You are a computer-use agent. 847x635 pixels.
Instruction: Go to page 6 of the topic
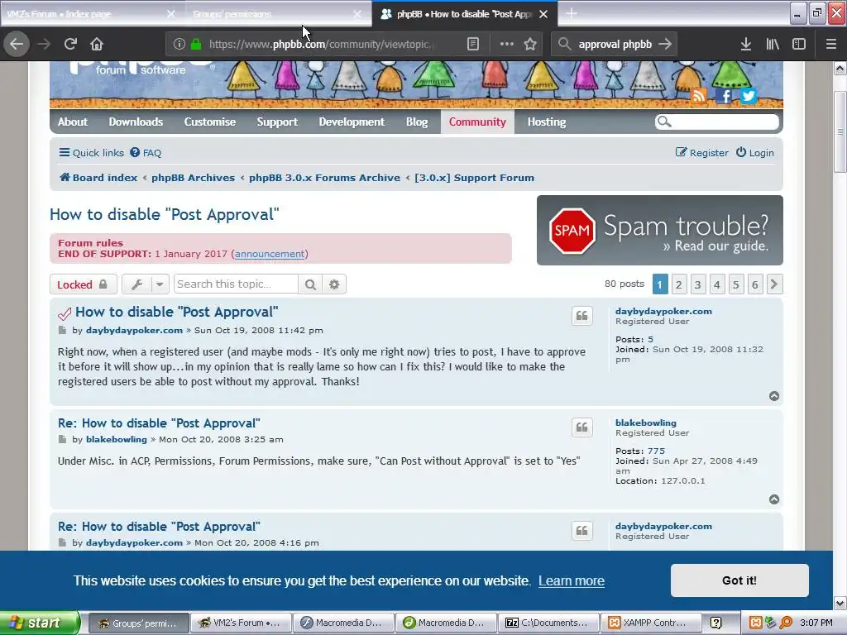(754, 284)
